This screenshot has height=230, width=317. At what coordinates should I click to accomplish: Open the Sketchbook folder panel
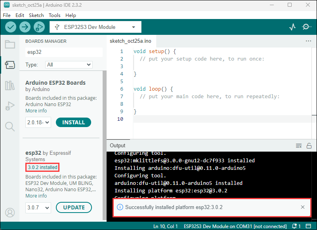(10, 44)
